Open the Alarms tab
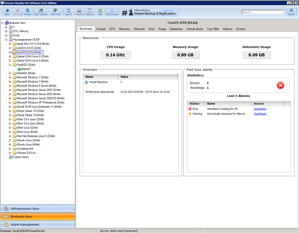 point(228,29)
